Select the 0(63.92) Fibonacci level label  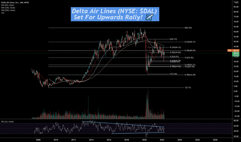pyautogui.click(x=188, y=28)
